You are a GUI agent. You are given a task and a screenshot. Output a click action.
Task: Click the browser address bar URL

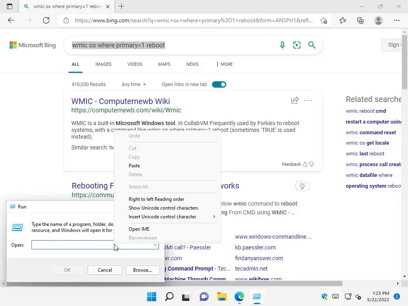(x=194, y=20)
